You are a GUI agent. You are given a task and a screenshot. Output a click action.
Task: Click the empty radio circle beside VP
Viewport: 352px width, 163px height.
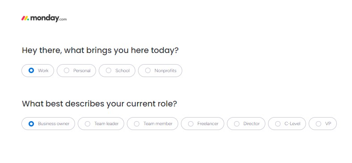pos(318,124)
